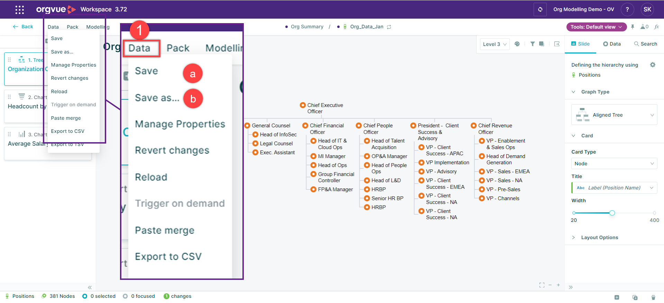This screenshot has width=664, height=303.
Task: Click Positions under Defining the hierarchy using
Action: 589,75
